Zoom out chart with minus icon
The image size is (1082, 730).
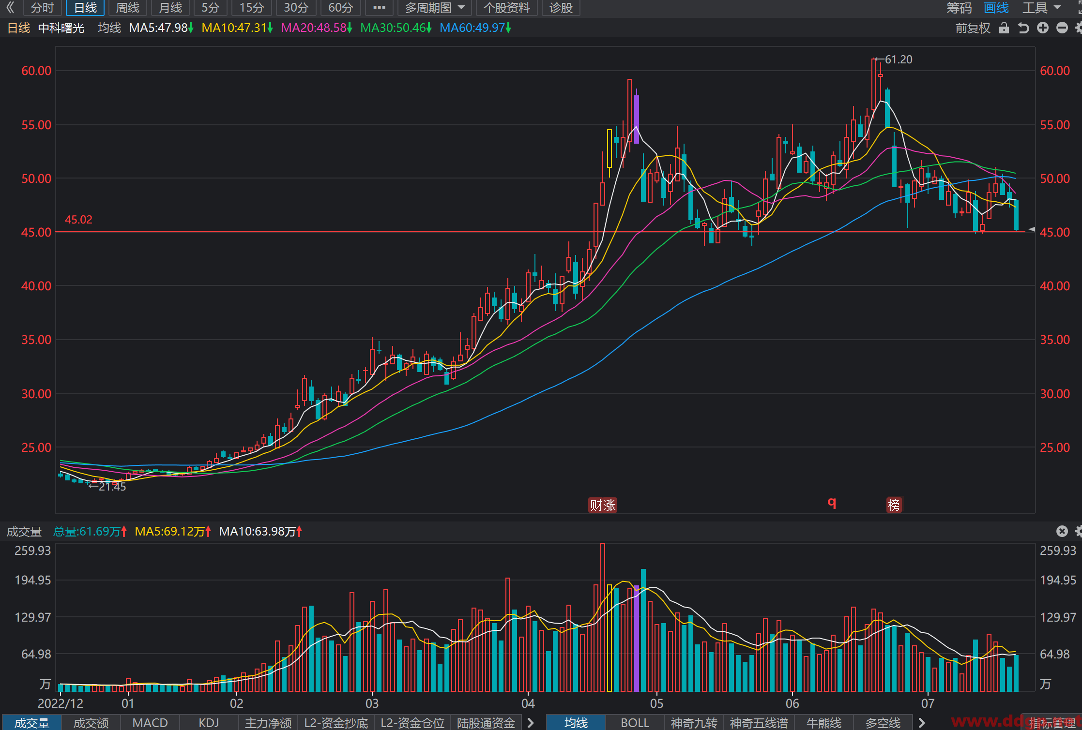[x=1062, y=28]
